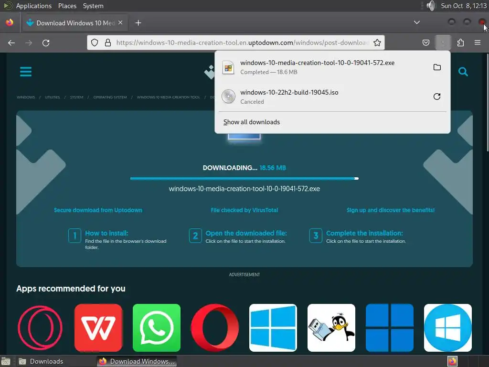Open Firefox application hamburger menu
This screenshot has width=489, height=367.
coord(478,43)
